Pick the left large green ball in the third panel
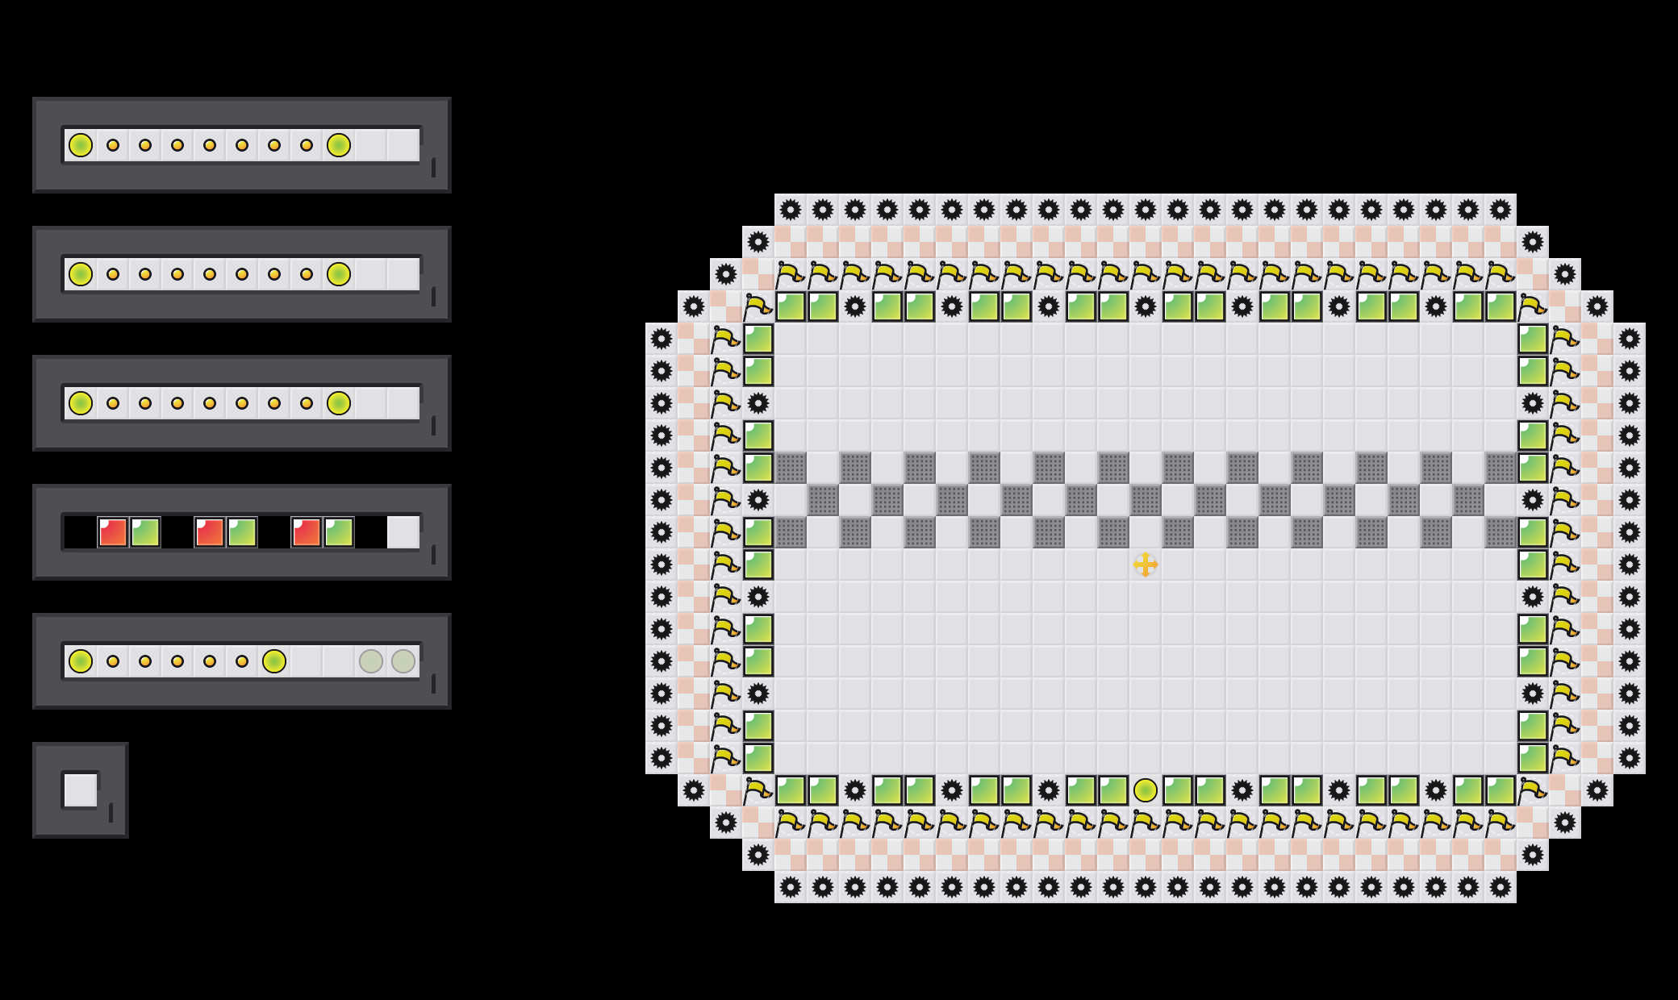Screen dimensions: 1678x1000 point(81,403)
